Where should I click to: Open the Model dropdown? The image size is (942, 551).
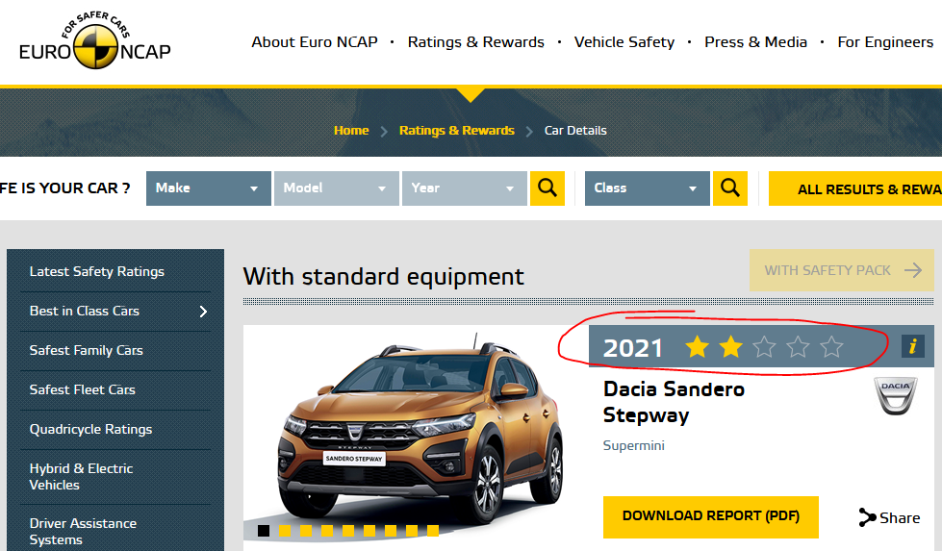(337, 188)
